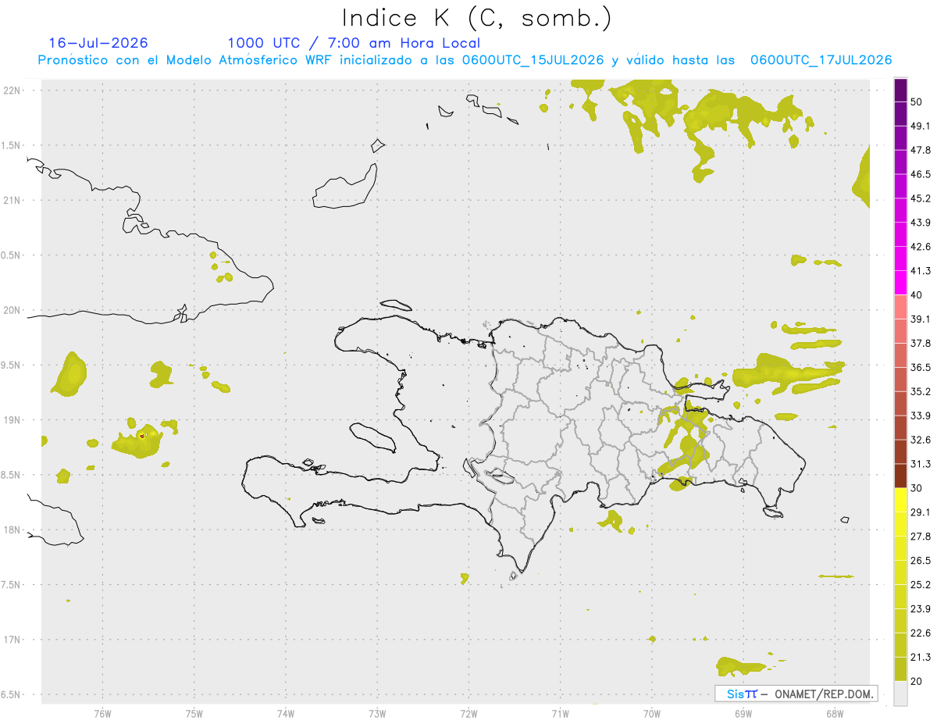Select bright yellow swatch between 29.1 and 30
This screenshot has height=724, width=937.
click(900, 500)
